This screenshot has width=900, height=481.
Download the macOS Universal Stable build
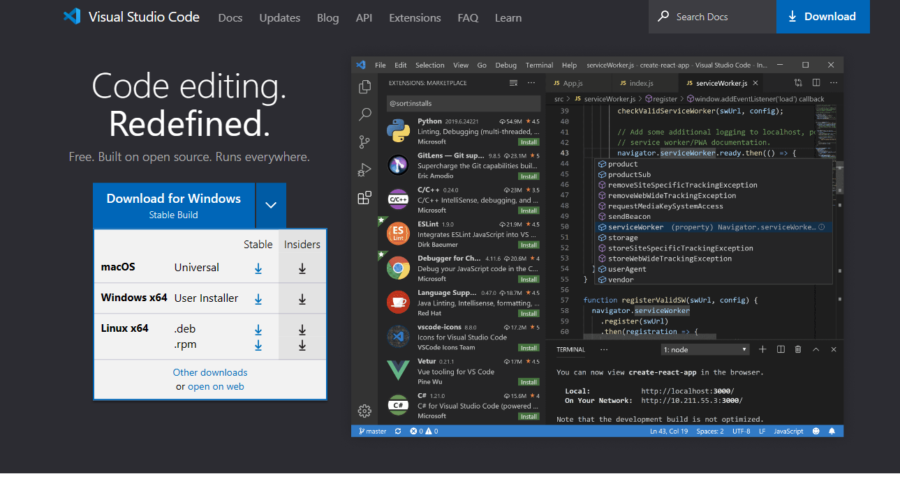point(258,268)
